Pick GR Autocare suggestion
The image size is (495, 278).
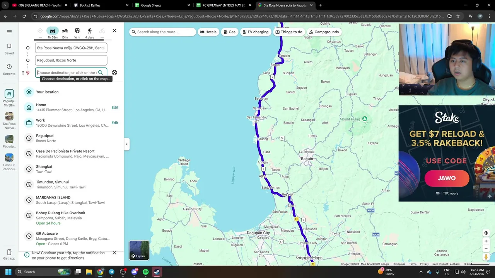[71, 239]
